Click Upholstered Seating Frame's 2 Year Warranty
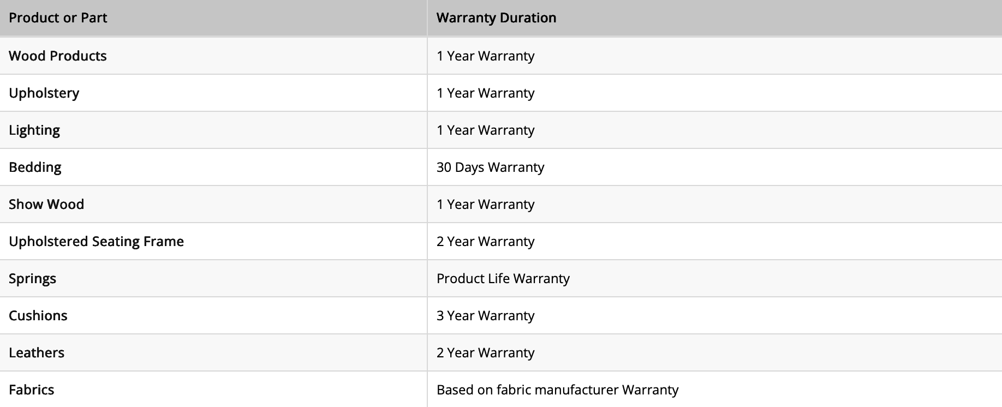 click(x=714, y=241)
